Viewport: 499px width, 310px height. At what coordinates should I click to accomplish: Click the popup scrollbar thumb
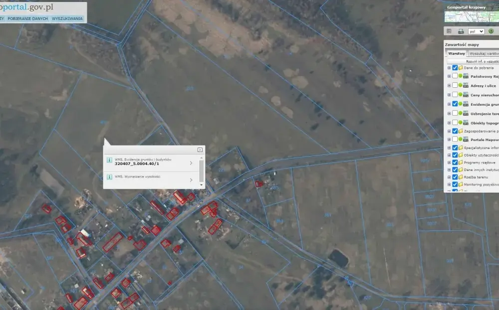pyautogui.click(x=201, y=171)
